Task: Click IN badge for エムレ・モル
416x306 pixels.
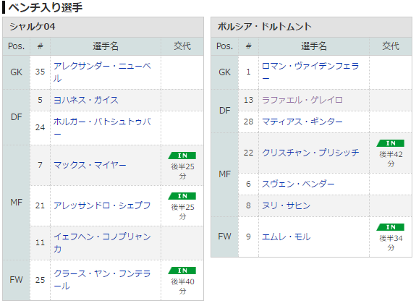Action: tap(391, 227)
